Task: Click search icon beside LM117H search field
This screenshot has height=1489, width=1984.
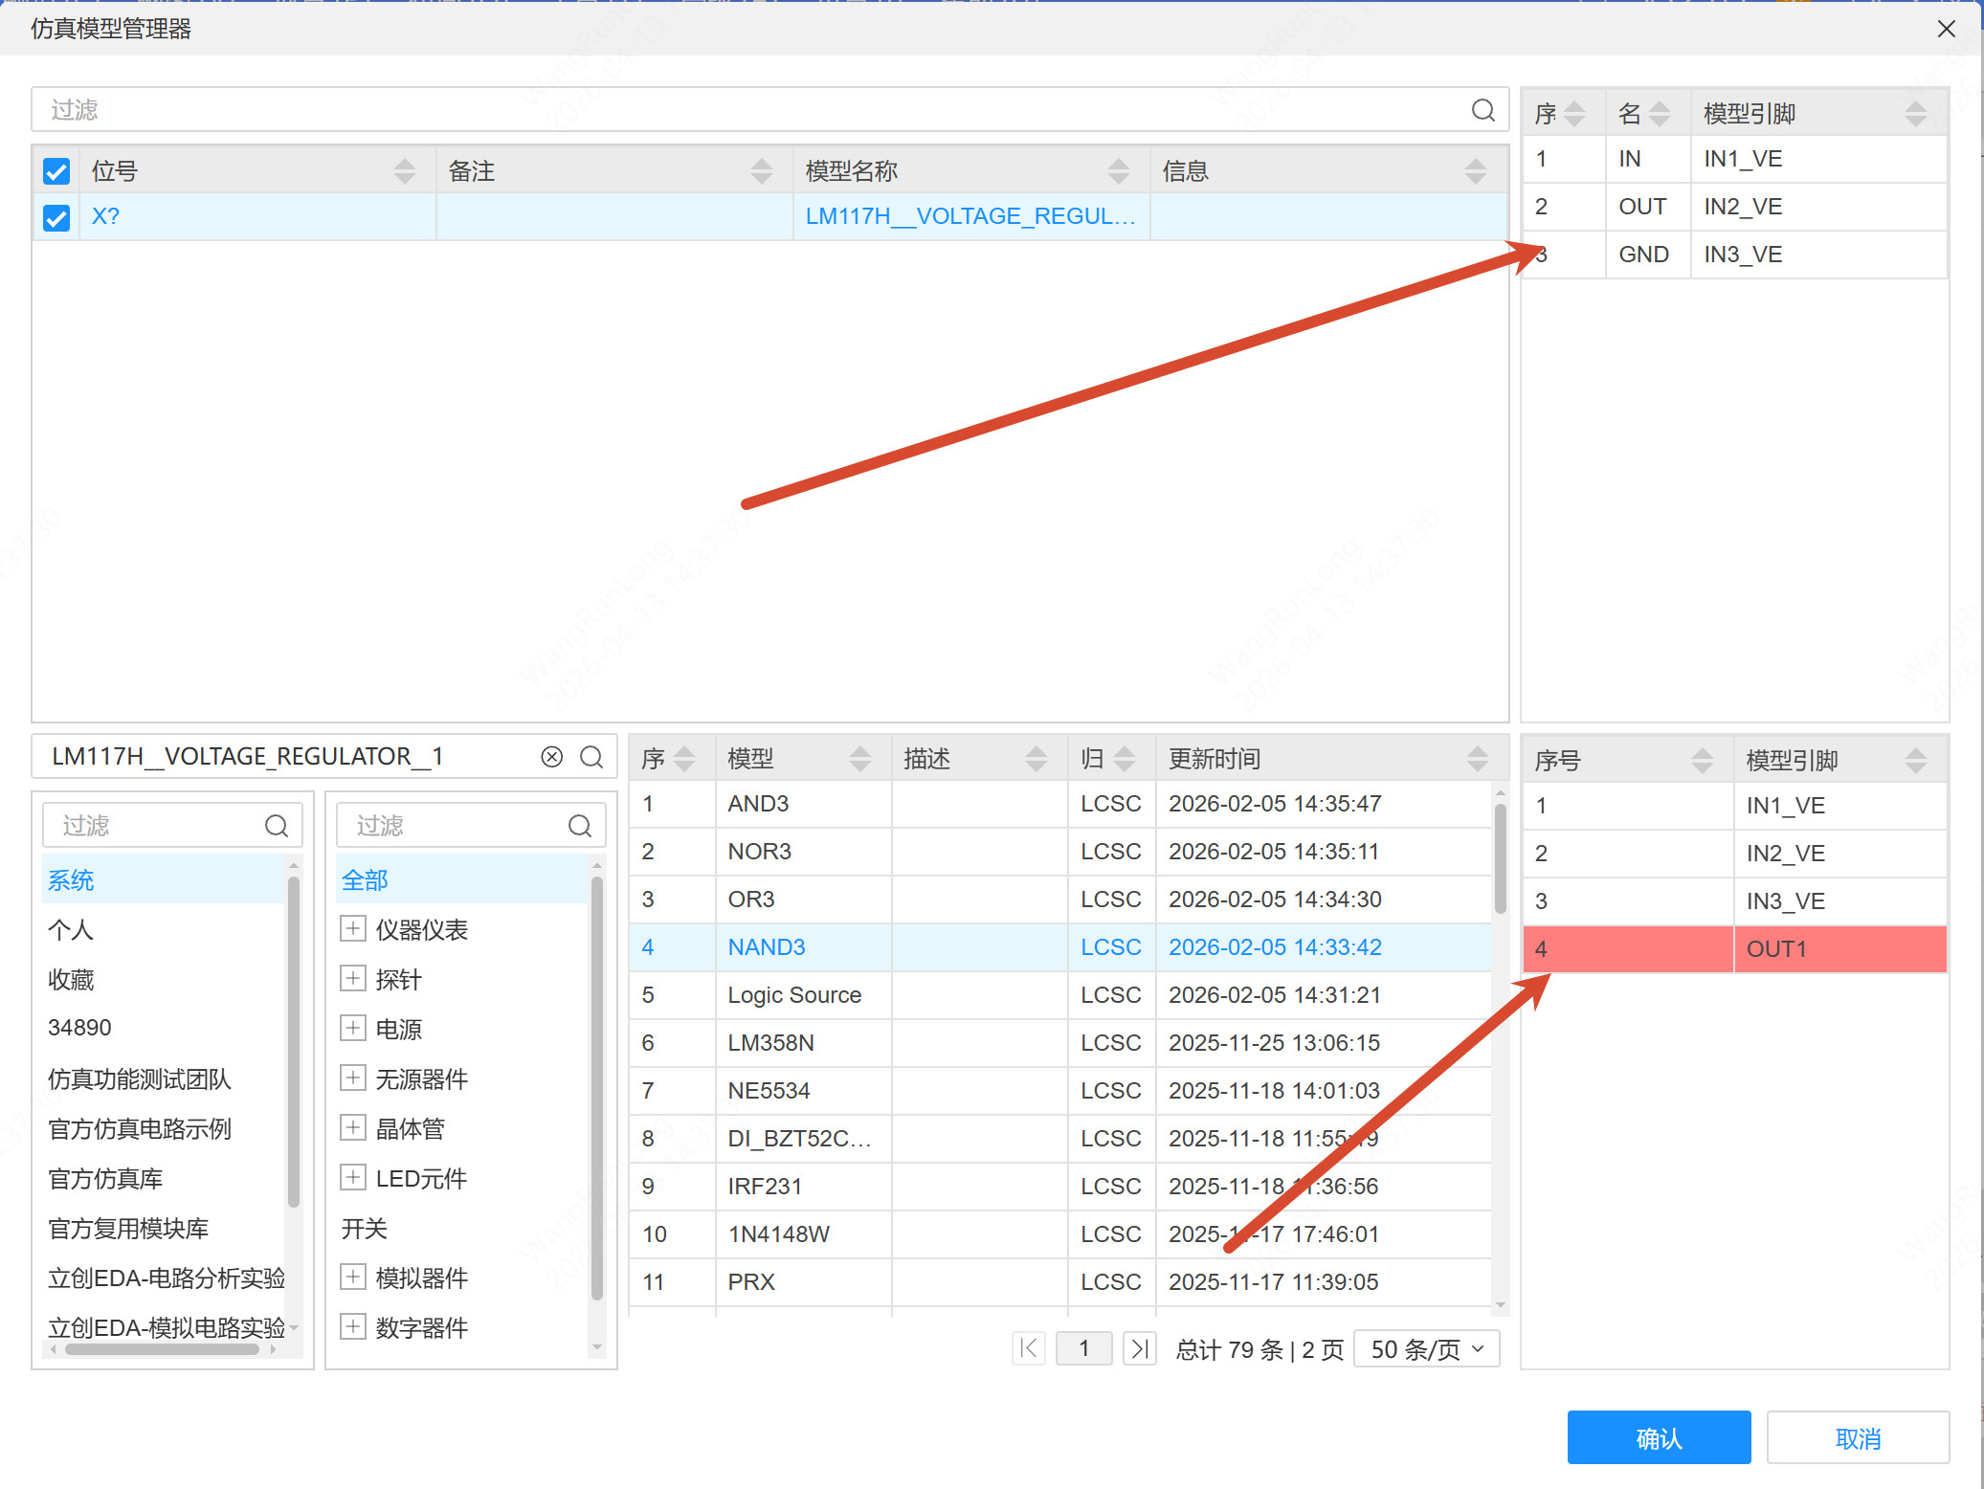Action: point(591,757)
